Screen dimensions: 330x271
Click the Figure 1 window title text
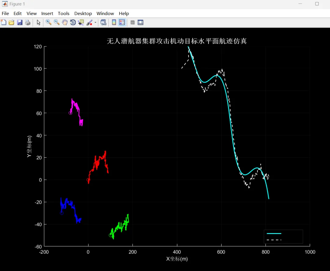(x=17, y=4)
